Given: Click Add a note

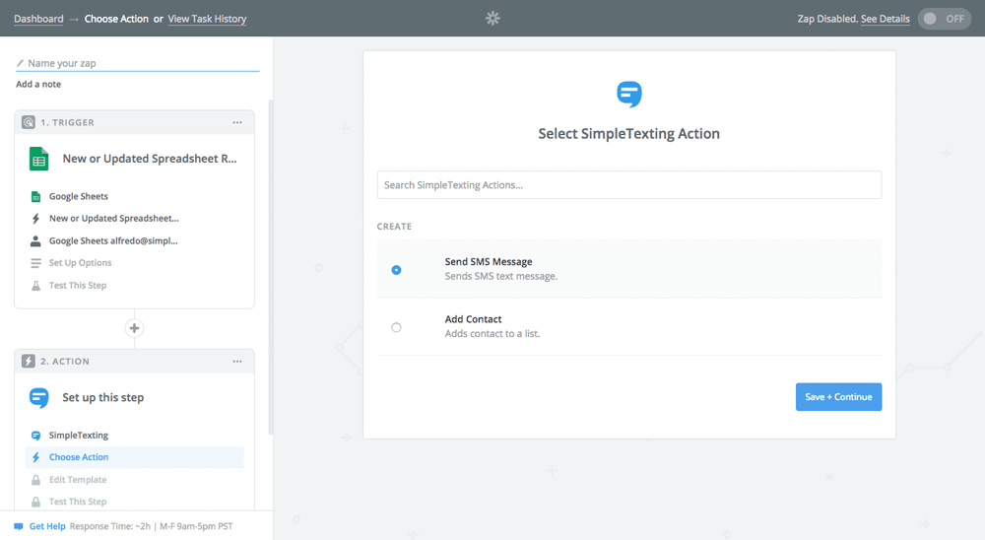Looking at the screenshot, I should [x=38, y=84].
